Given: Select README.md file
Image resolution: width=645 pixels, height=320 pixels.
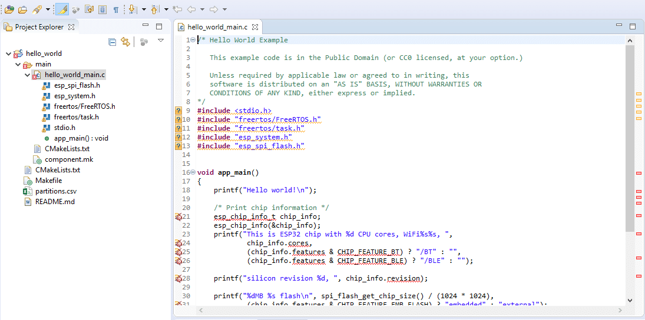Looking at the screenshot, I should pos(55,202).
